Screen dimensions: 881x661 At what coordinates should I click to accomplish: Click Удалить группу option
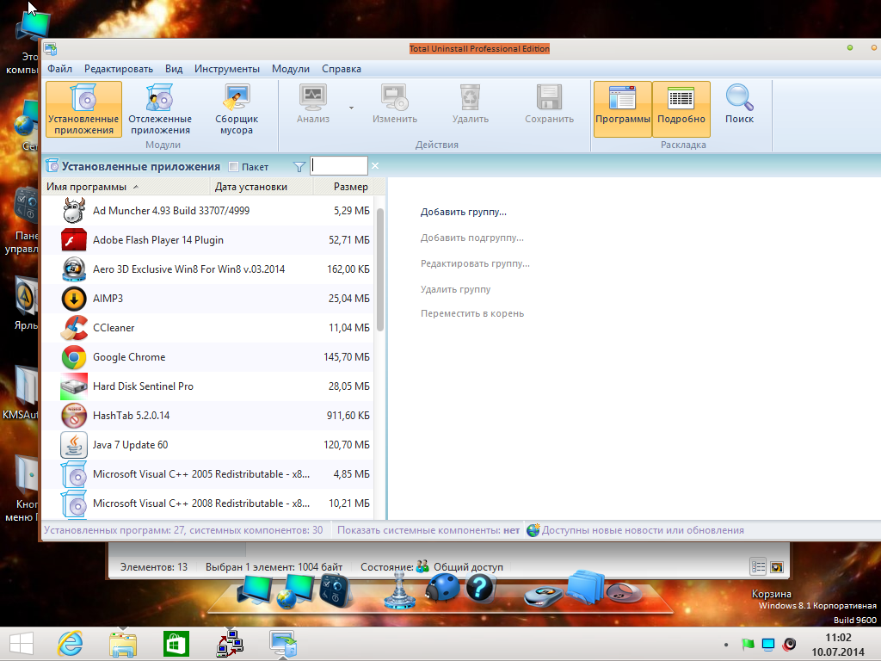456,289
